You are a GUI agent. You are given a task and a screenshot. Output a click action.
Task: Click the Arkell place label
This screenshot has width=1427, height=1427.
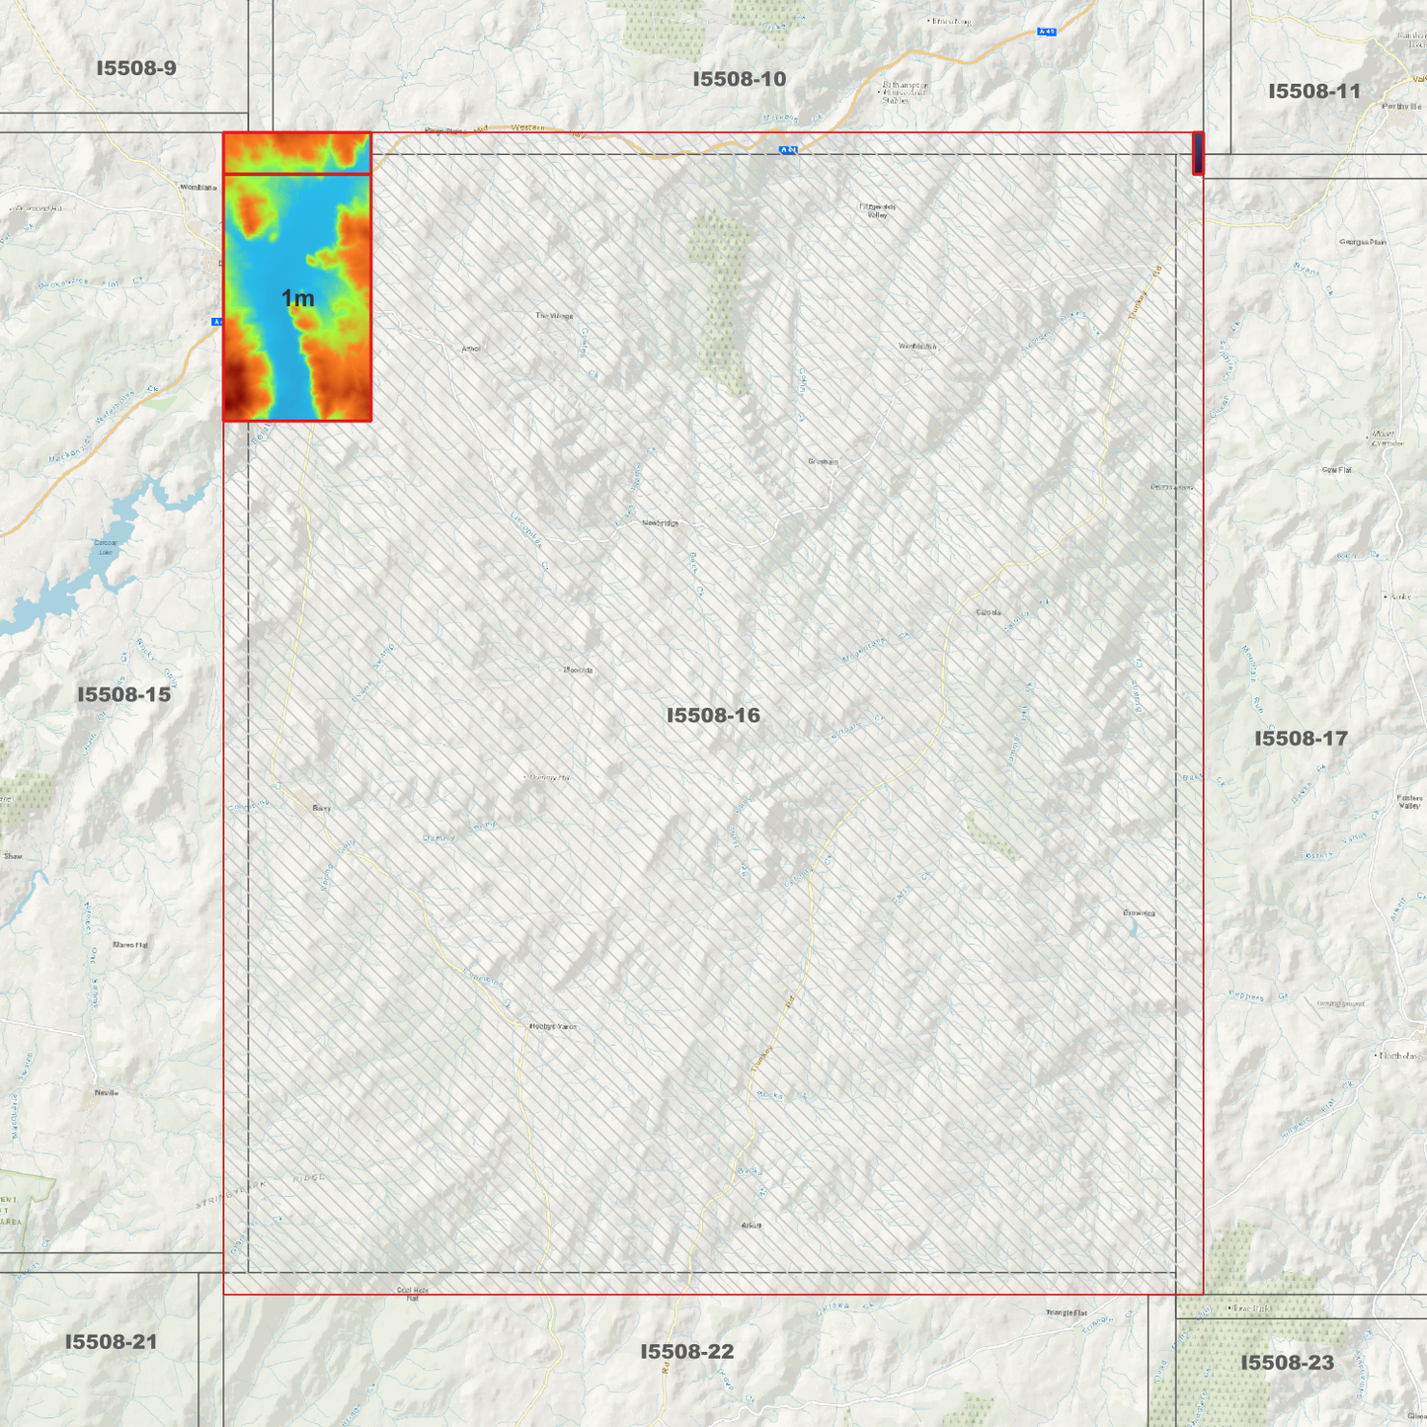(752, 1226)
